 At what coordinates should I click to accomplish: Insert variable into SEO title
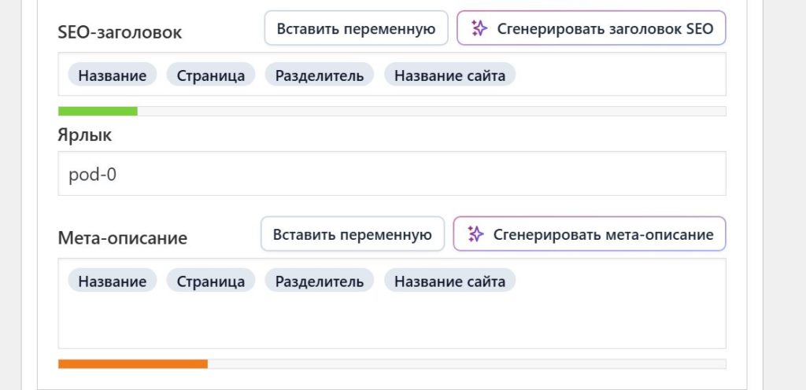357,28
